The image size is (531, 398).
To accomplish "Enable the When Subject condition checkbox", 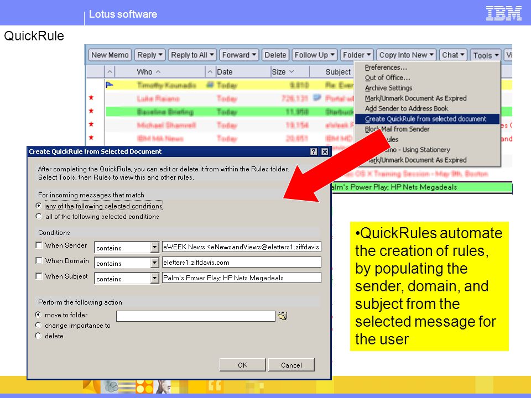I will pos(39,276).
